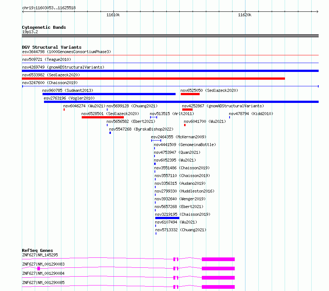The width and height of the screenshot is (329, 291).
Task: Click the nsv6052395 (Wu2021) label
Action: point(175,160)
